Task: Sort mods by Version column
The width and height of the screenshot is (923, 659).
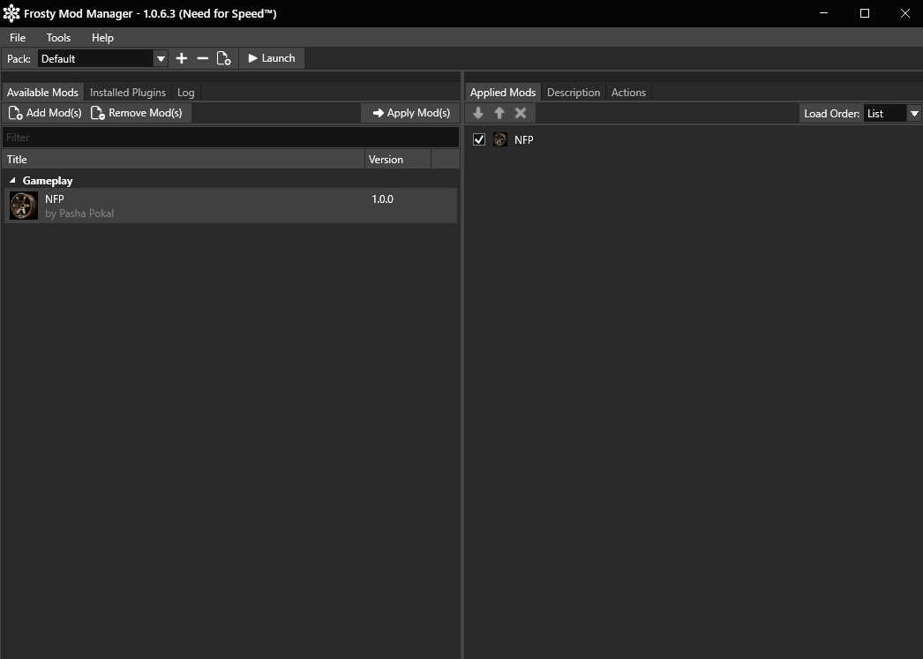Action: click(x=398, y=160)
